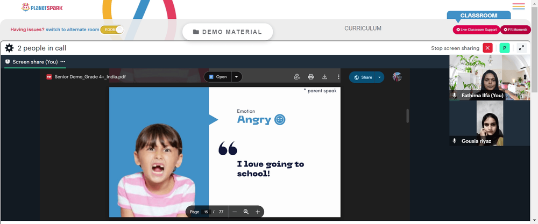Open the PlanetSpark logo home link

tap(42, 7)
